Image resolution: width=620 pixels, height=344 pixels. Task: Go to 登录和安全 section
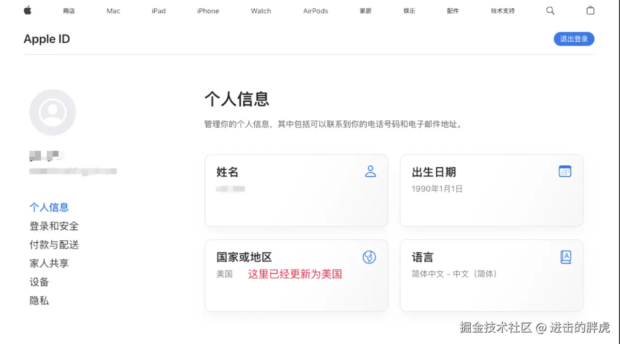pos(54,226)
